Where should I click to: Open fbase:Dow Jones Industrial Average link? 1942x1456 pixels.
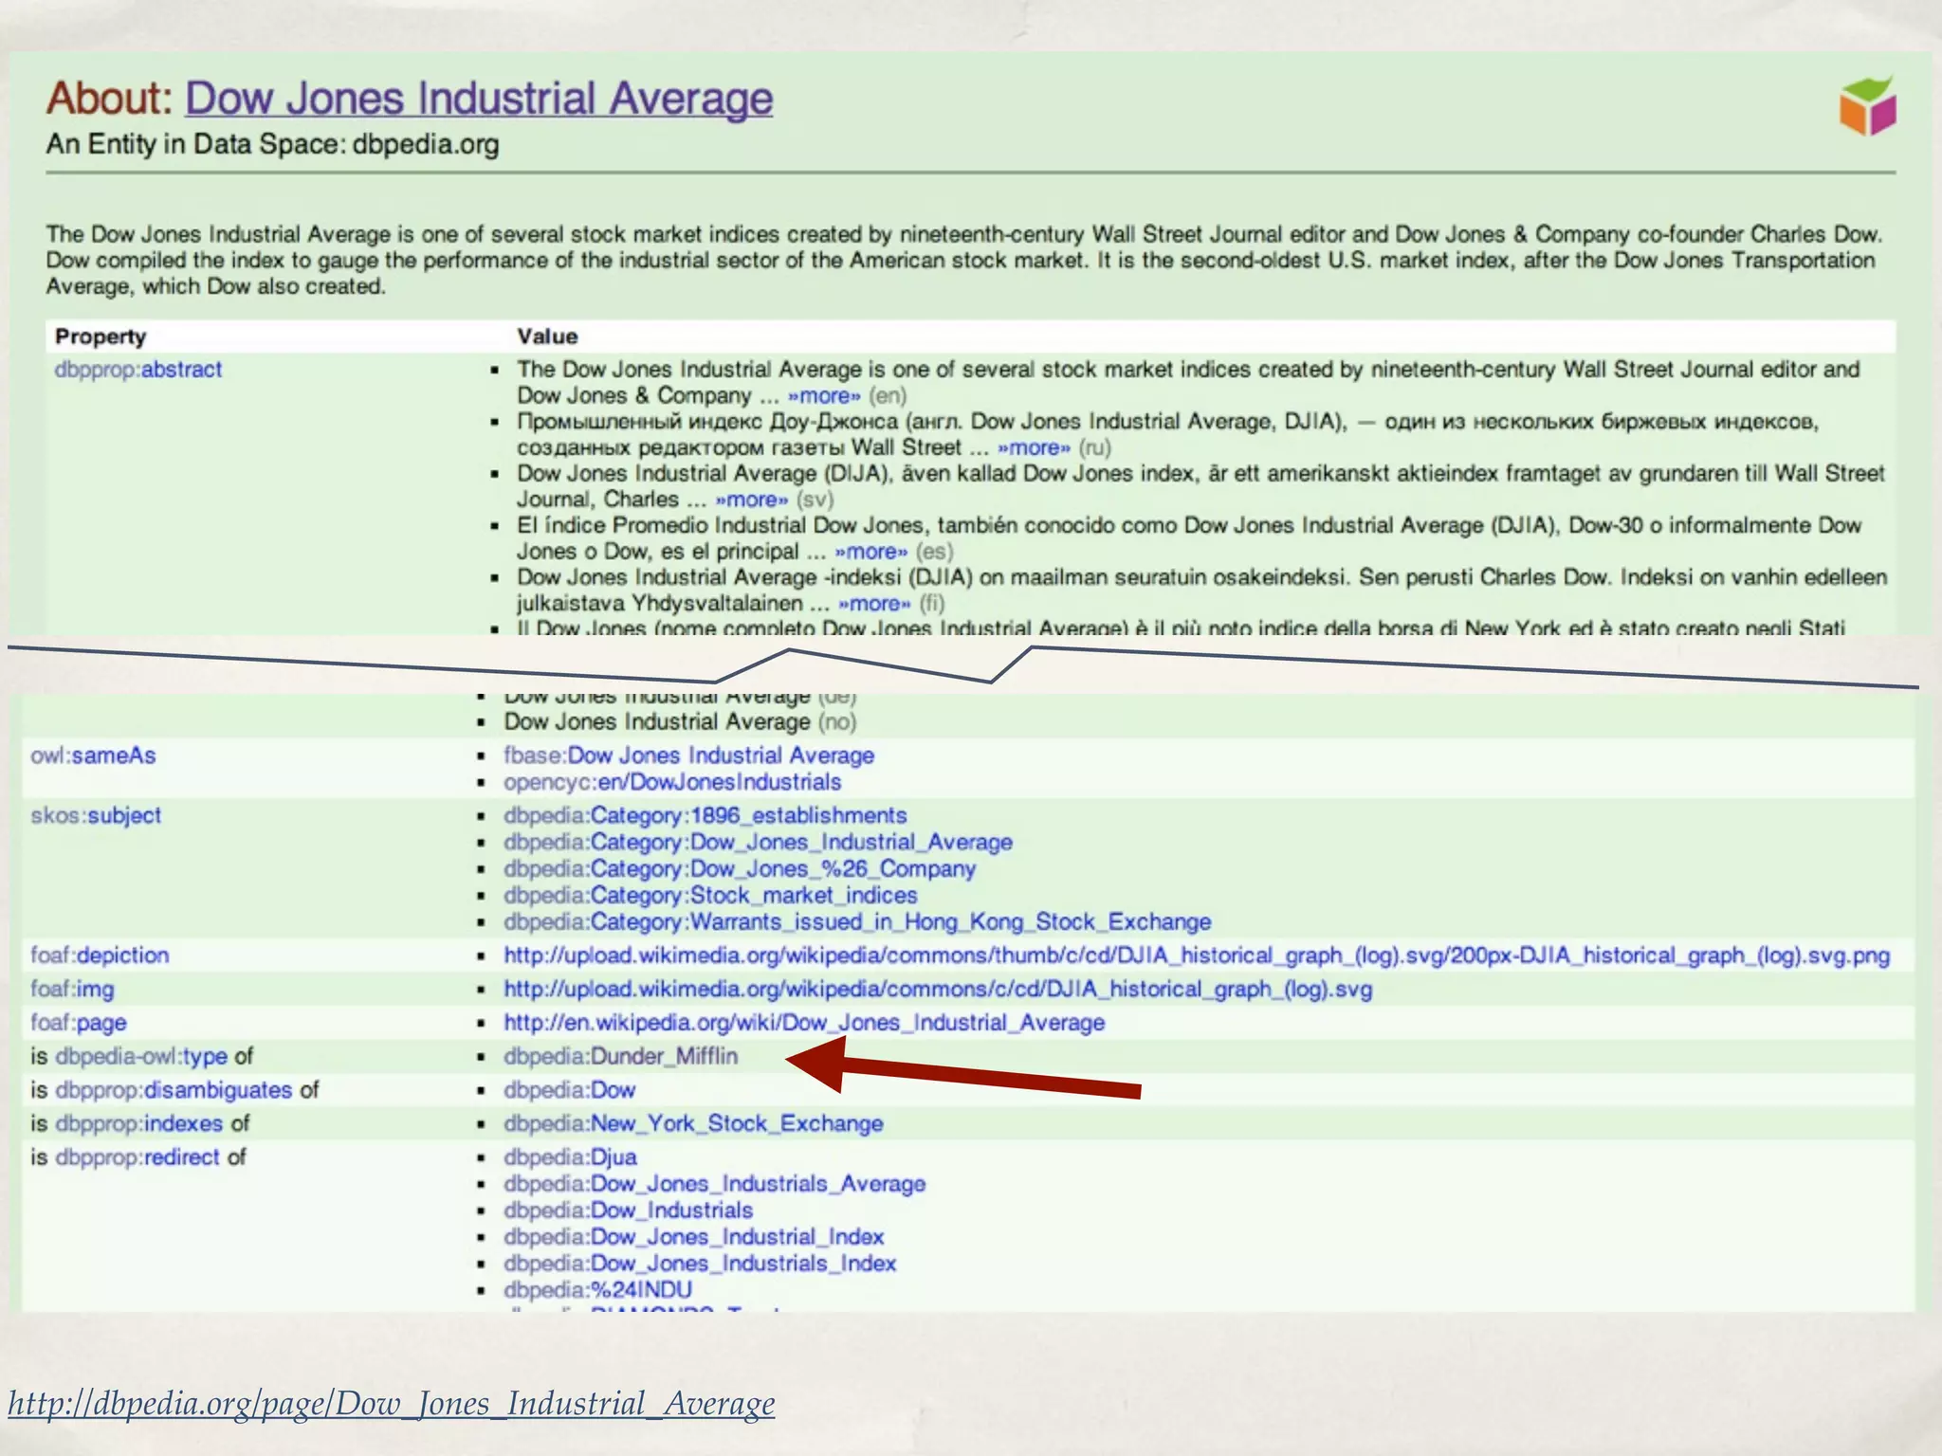(688, 755)
